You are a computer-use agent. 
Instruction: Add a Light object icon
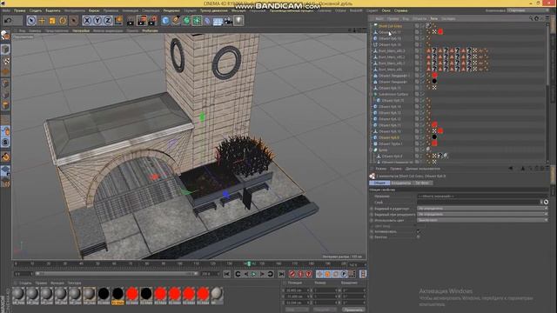point(238,21)
